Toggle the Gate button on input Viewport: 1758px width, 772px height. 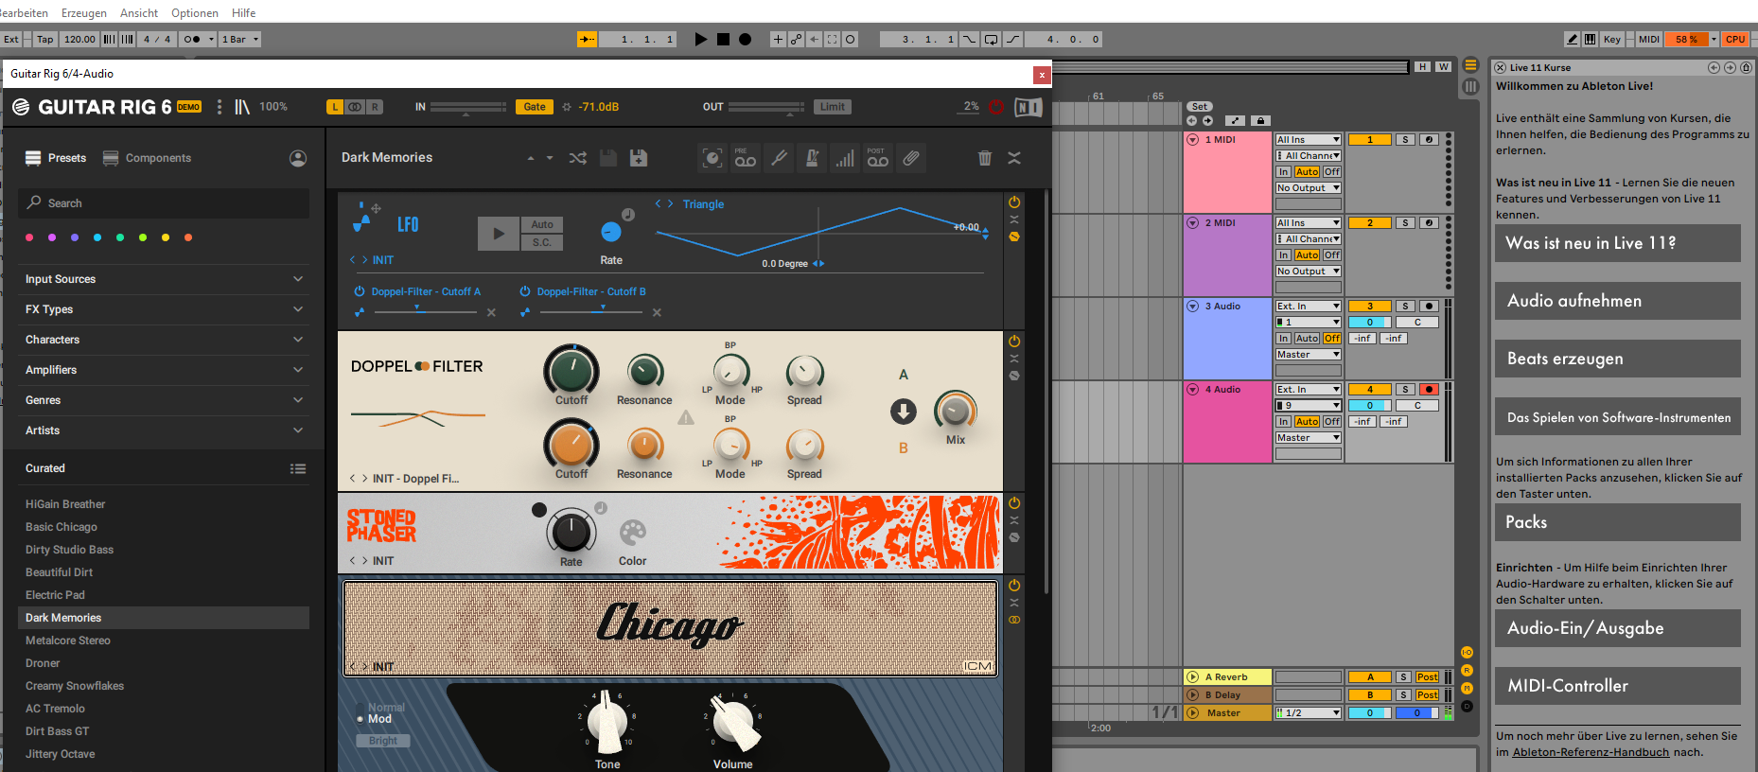pyautogui.click(x=535, y=107)
